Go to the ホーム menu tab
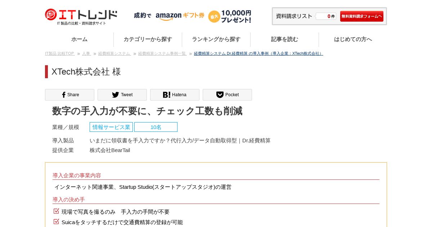Screen dimensions: 432x227 pos(79,39)
